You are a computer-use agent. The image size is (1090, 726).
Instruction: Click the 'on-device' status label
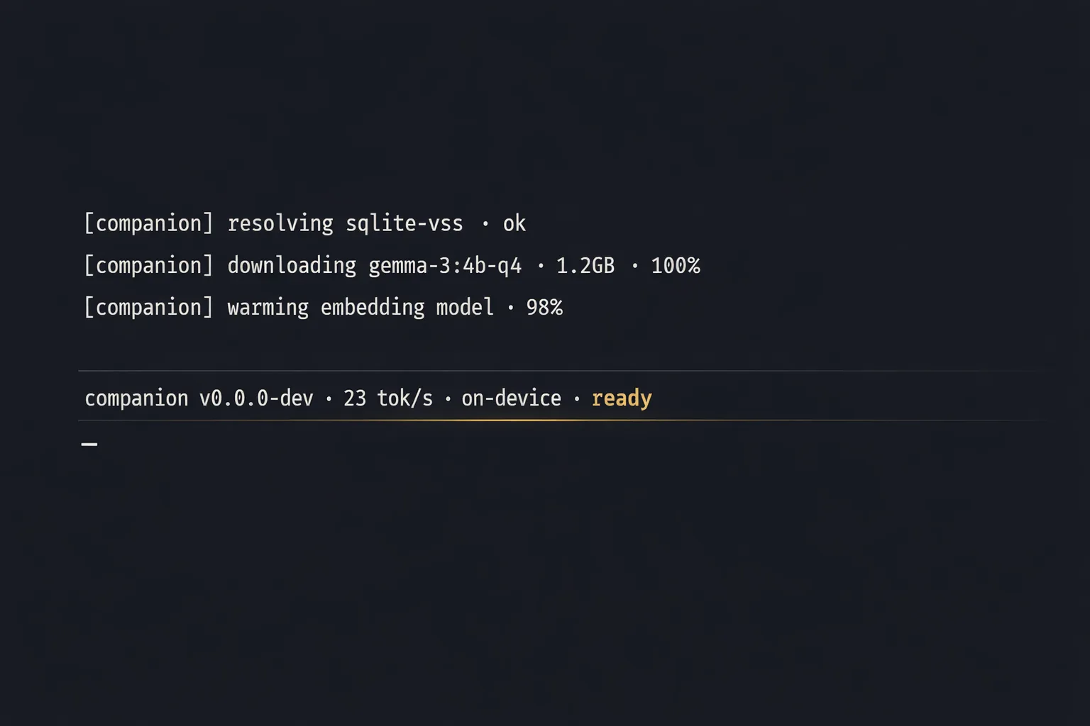click(511, 398)
